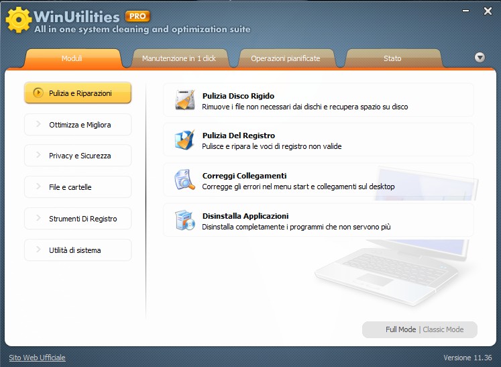Expand chevron beside Utilità di sistema
The width and height of the screenshot is (501, 367).
38,250
